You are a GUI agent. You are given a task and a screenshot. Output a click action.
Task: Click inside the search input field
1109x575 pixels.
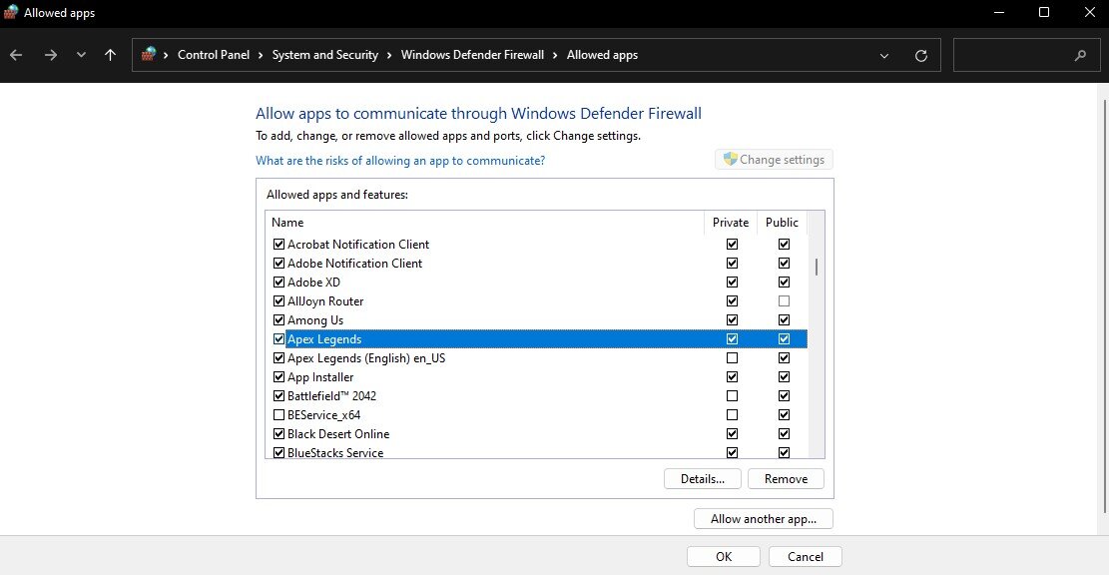(1010, 56)
